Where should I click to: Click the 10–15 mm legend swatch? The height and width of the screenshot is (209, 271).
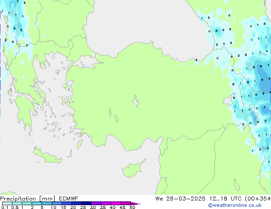[x=56, y=203]
